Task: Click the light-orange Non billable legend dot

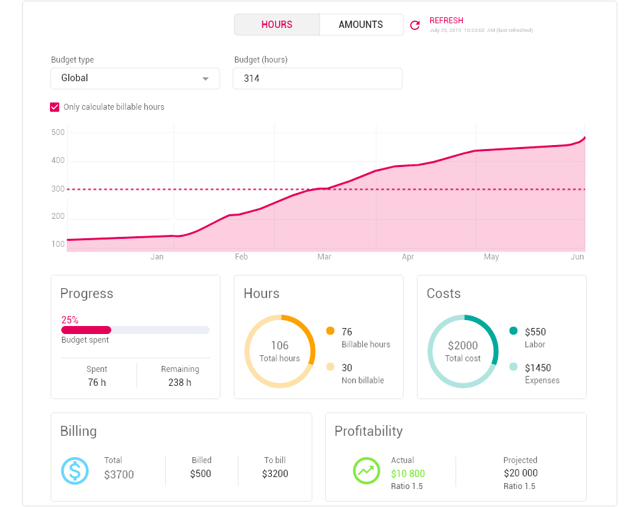Action: click(330, 367)
